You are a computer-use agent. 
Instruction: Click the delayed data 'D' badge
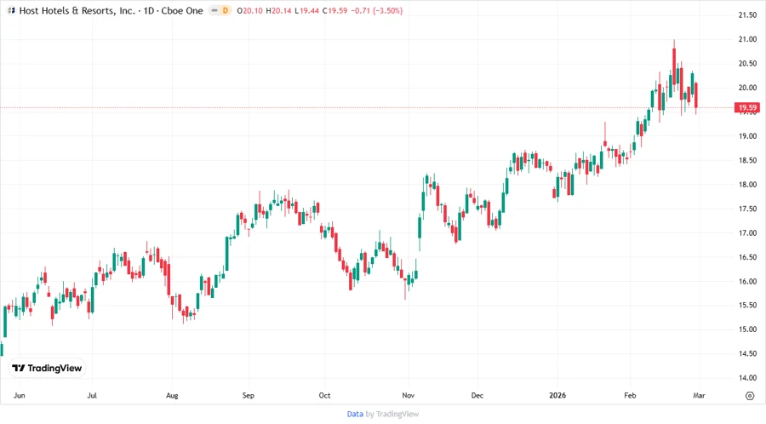[226, 10]
